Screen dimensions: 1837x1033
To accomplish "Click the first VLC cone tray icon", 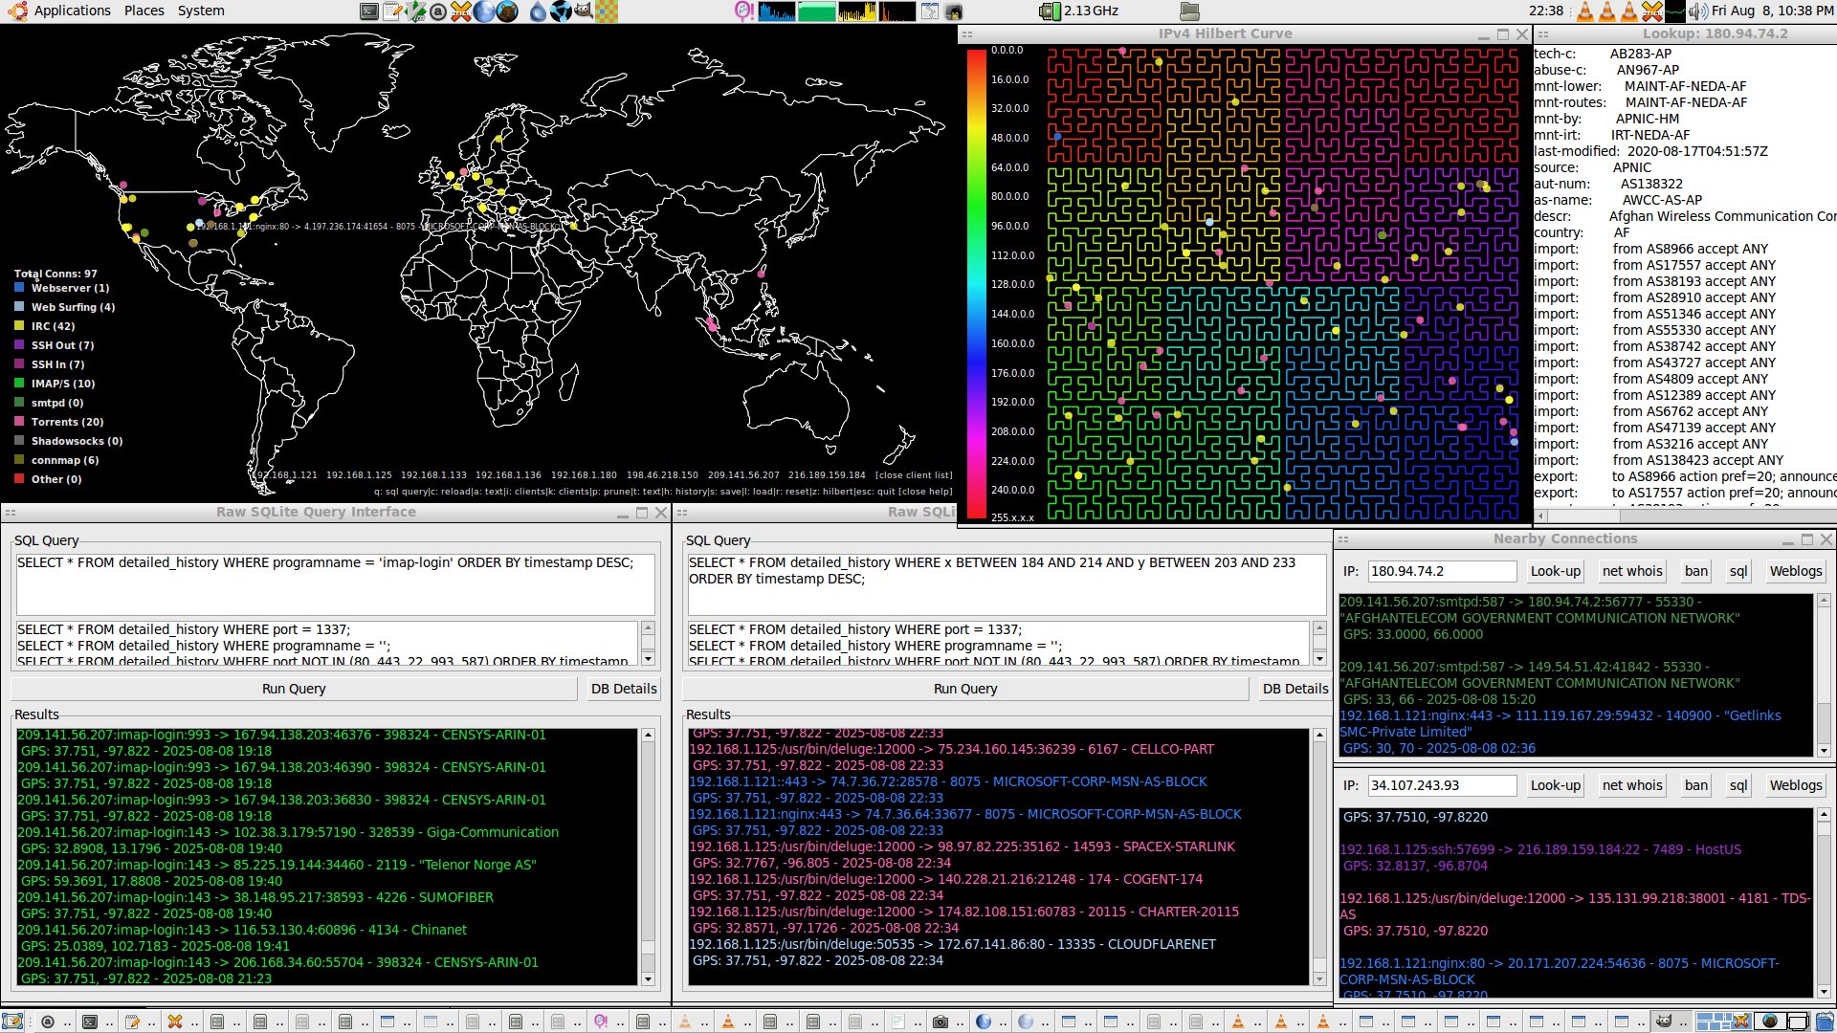I will coord(1585,11).
